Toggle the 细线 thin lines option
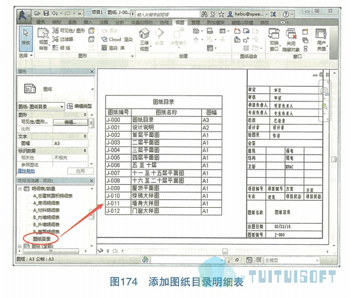 coord(61,47)
